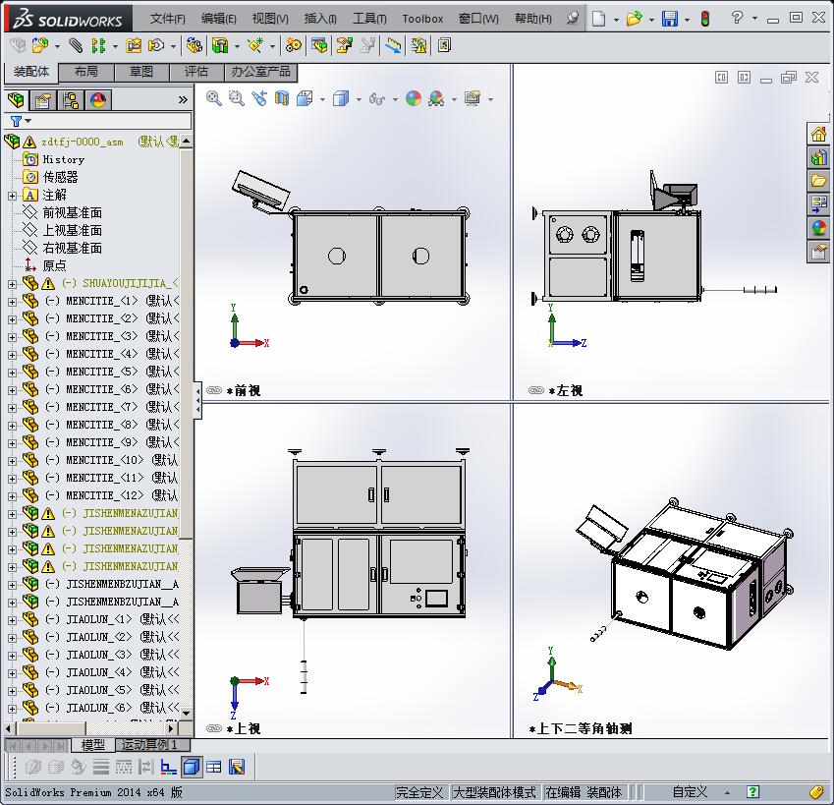The image size is (834, 805).
Task: Click 大型装配体模式 in status bar
Action: tap(494, 792)
